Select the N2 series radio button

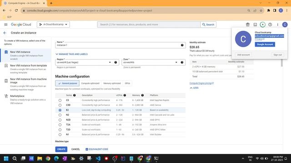[x=60, y=115]
